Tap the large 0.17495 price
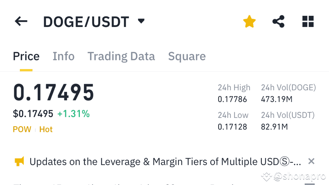Screen dimensions: 329x185 [54, 93]
